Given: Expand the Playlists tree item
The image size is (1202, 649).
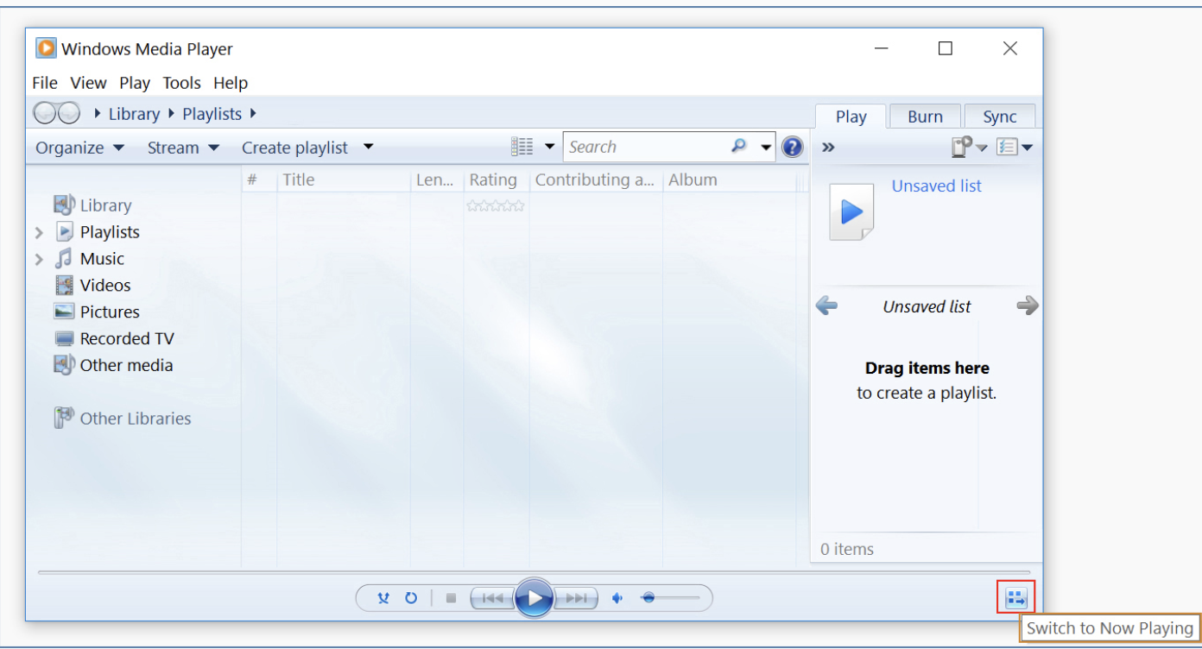Looking at the screenshot, I should tap(39, 231).
